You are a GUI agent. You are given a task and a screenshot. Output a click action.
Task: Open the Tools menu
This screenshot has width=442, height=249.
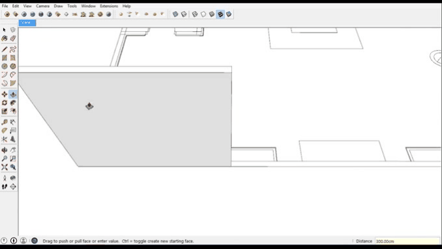[72, 6]
